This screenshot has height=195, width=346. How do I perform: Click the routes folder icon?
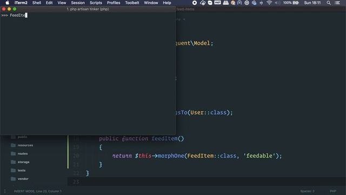(13, 154)
